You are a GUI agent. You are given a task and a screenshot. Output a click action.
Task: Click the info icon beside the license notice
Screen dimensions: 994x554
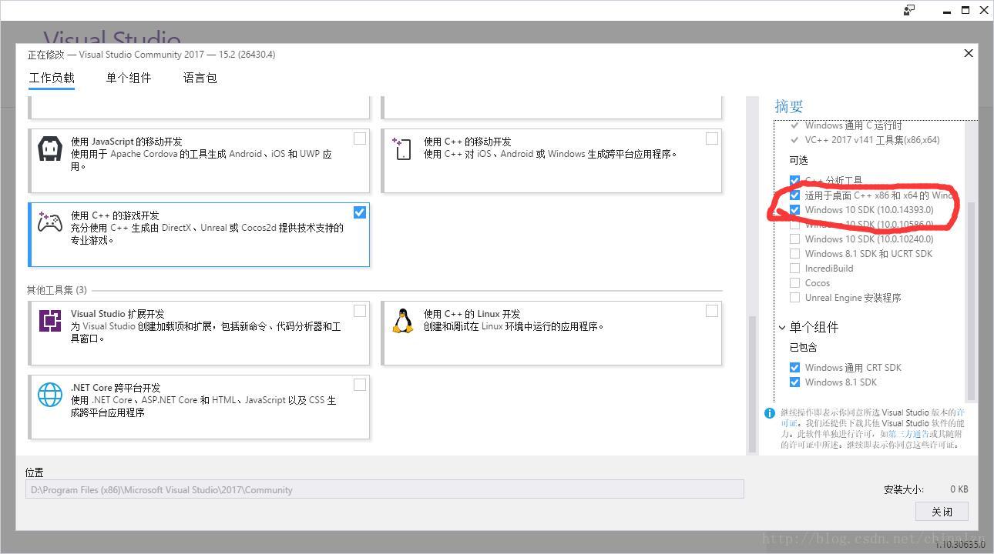(769, 413)
